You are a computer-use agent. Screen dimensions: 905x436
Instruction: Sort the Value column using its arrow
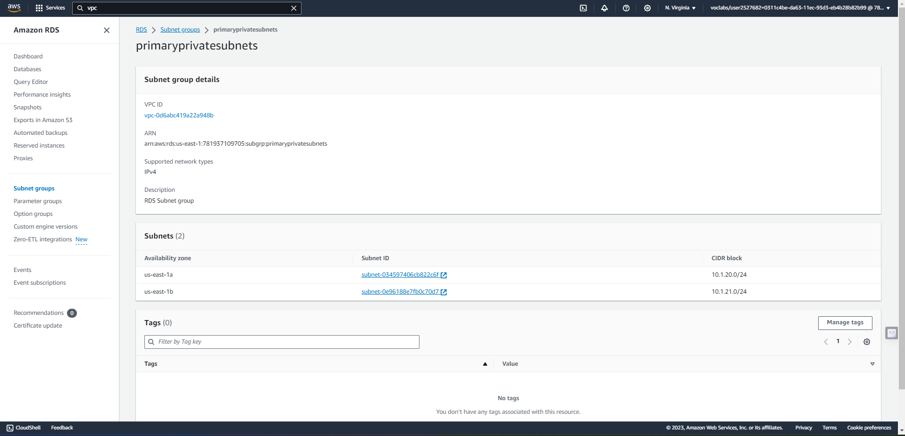point(872,364)
